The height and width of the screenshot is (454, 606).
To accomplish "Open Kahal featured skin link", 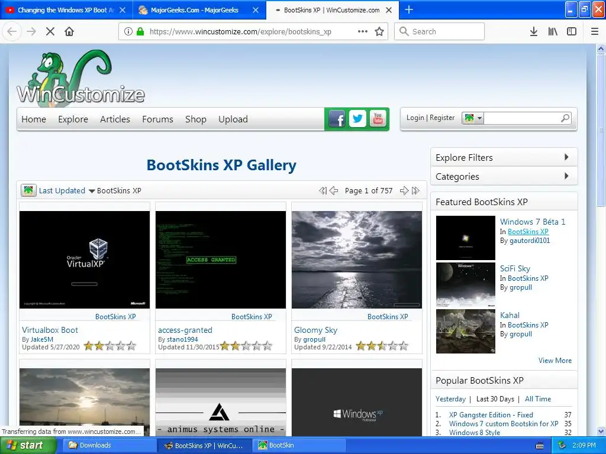I will [510, 315].
